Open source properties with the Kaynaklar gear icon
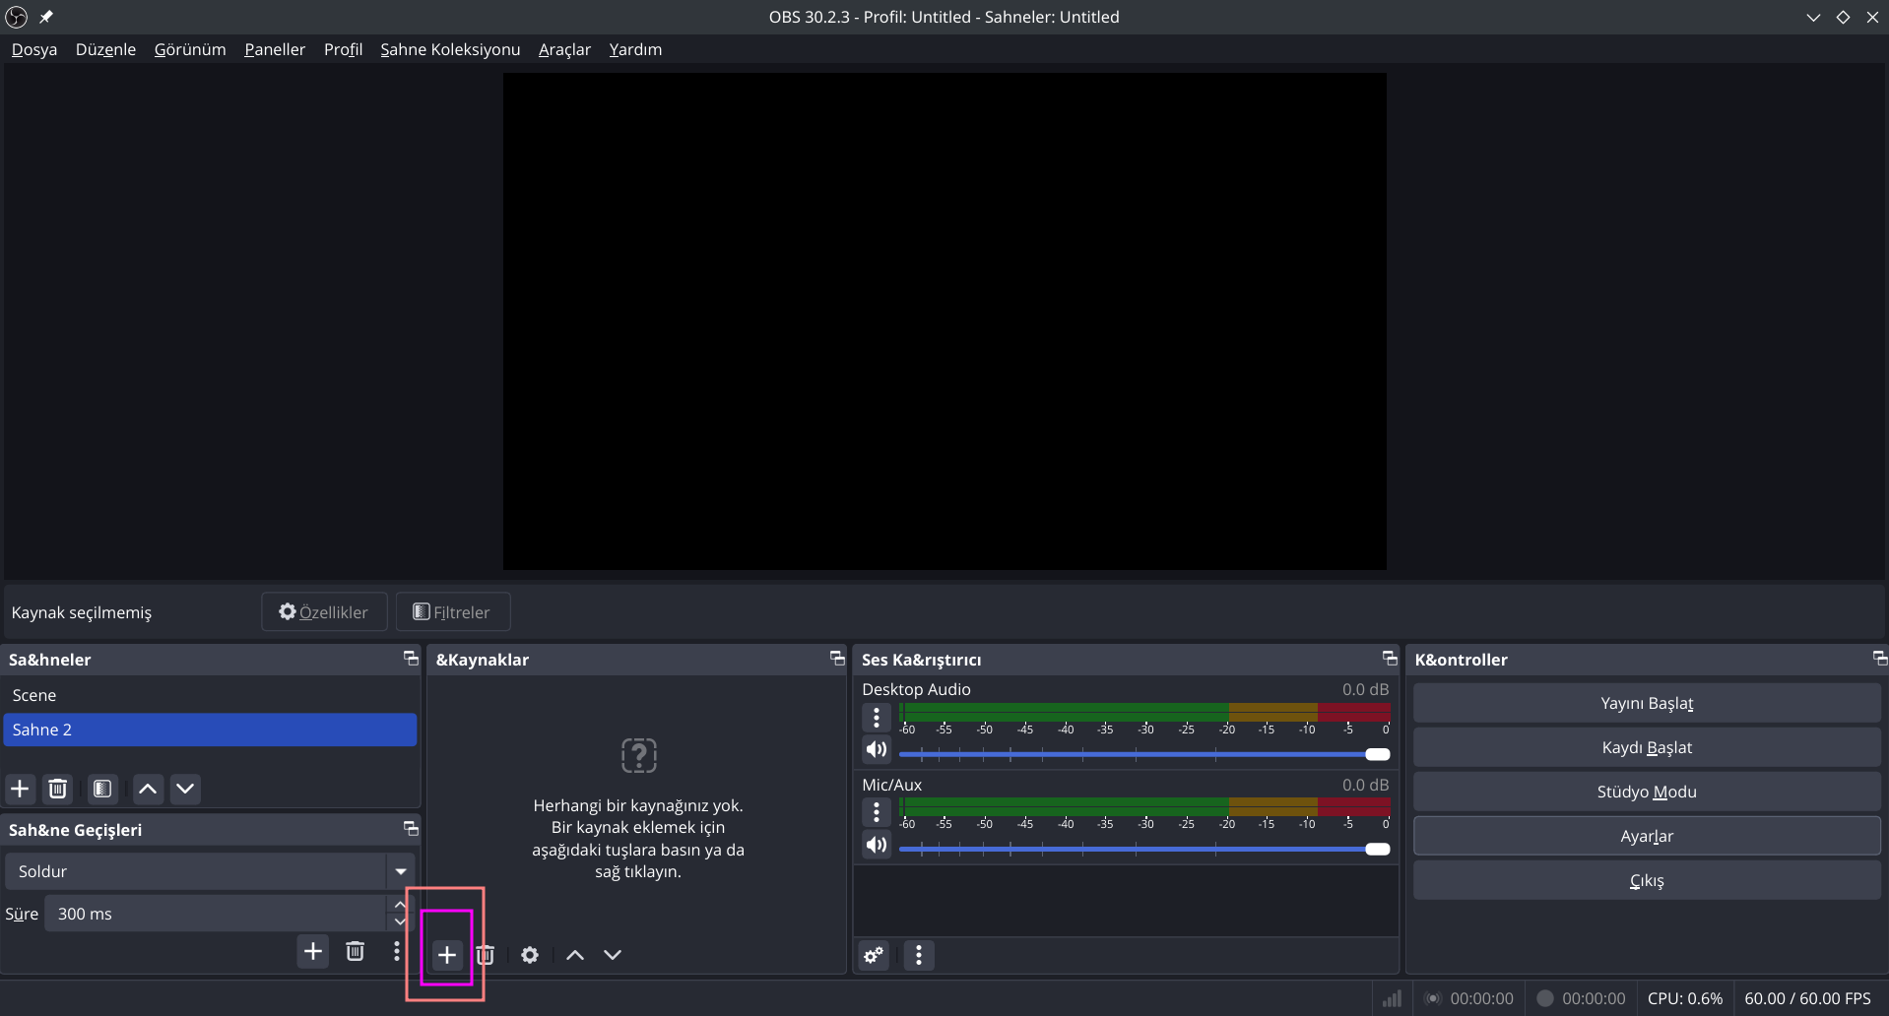This screenshot has width=1889, height=1016. pos(530,954)
